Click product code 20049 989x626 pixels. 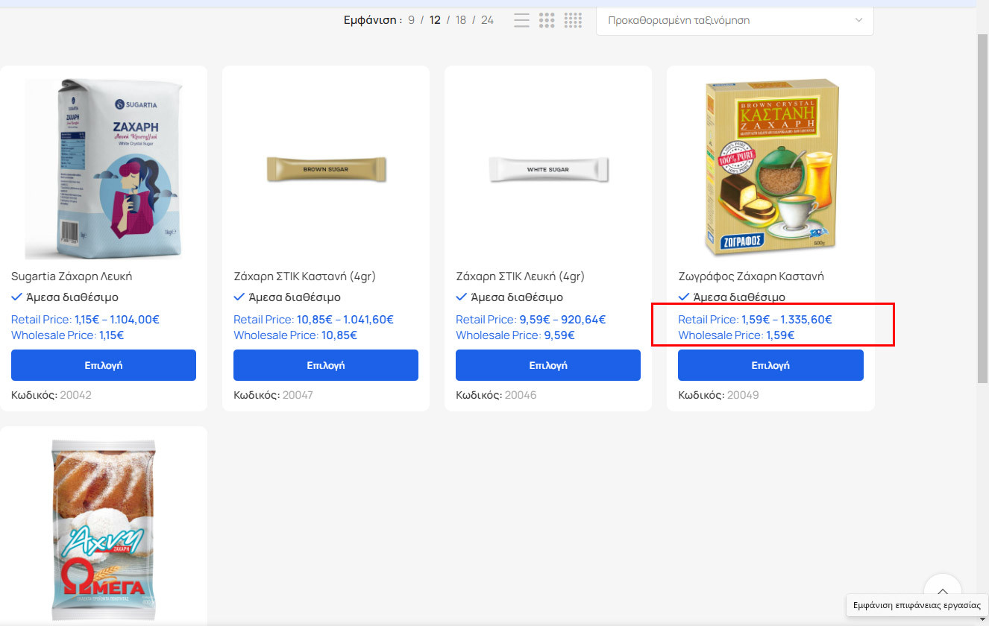click(743, 395)
